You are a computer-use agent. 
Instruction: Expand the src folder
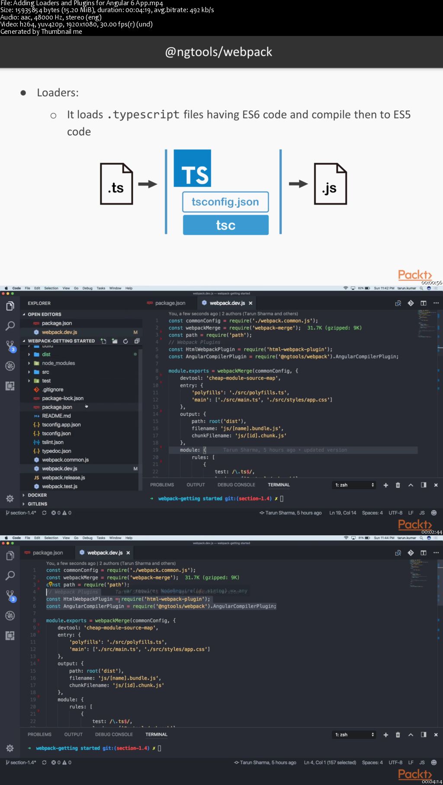point(29,372)
